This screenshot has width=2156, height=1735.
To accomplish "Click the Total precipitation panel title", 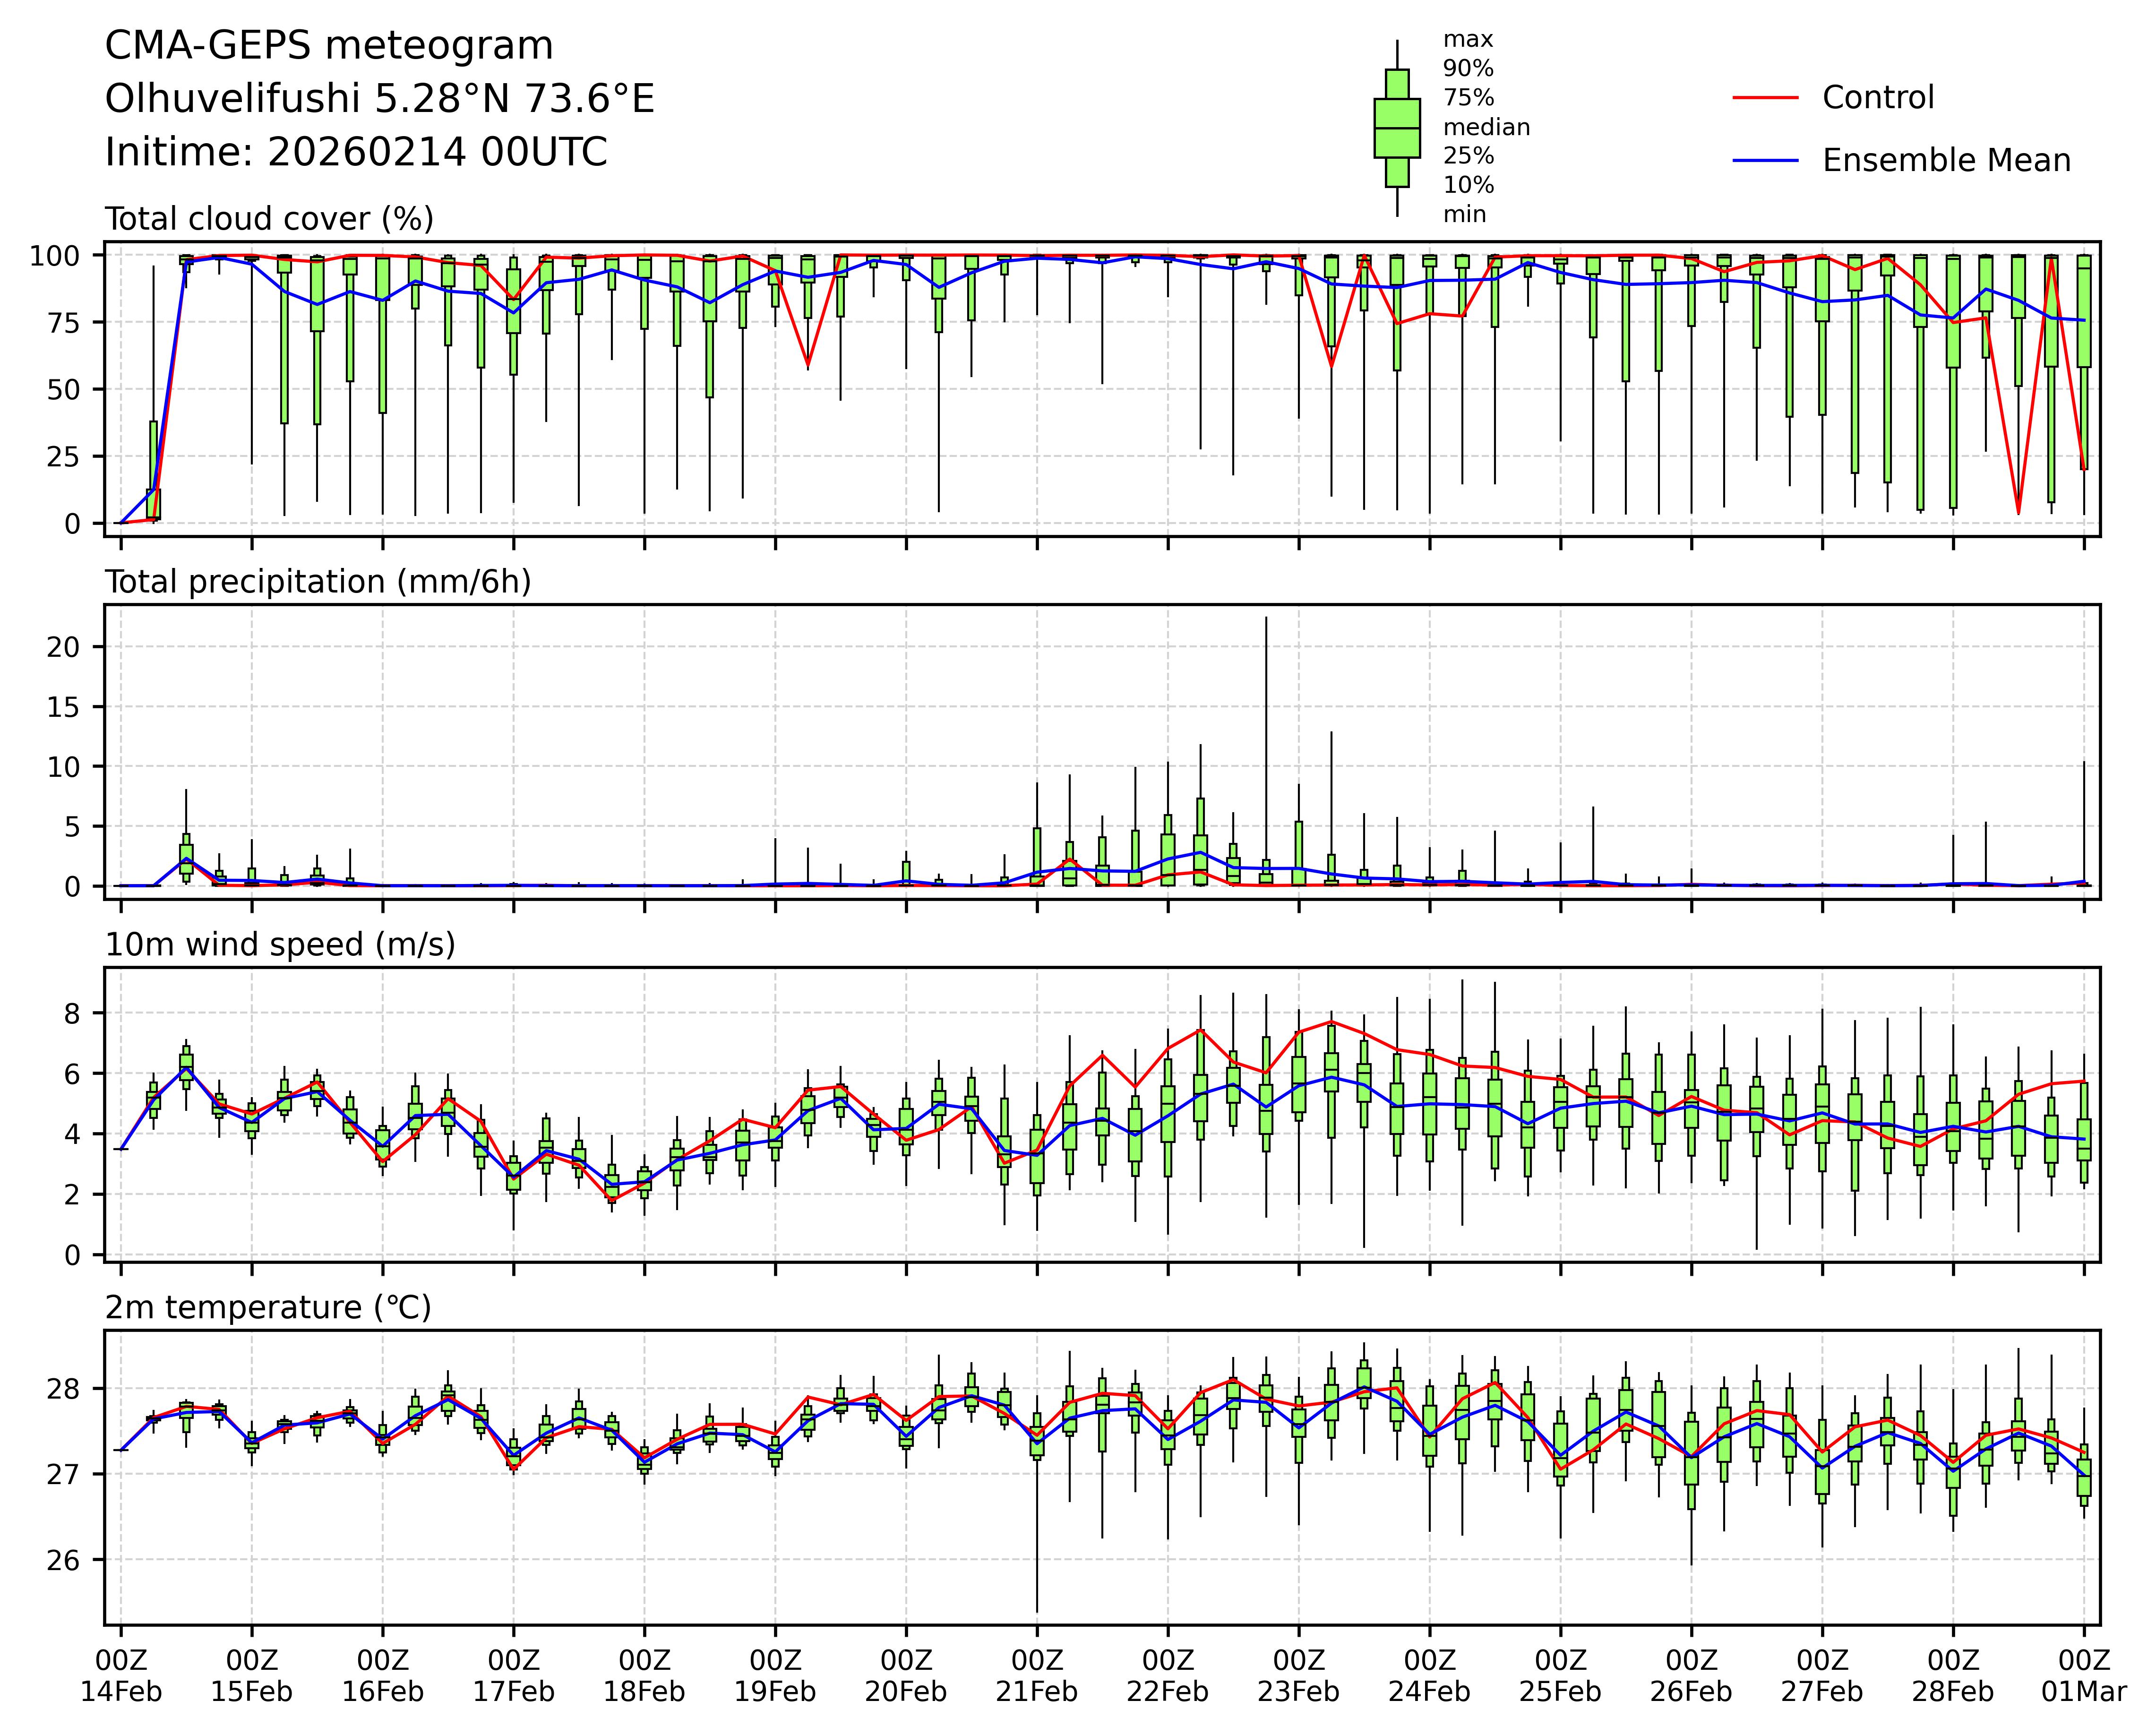I will coord(318,582).
